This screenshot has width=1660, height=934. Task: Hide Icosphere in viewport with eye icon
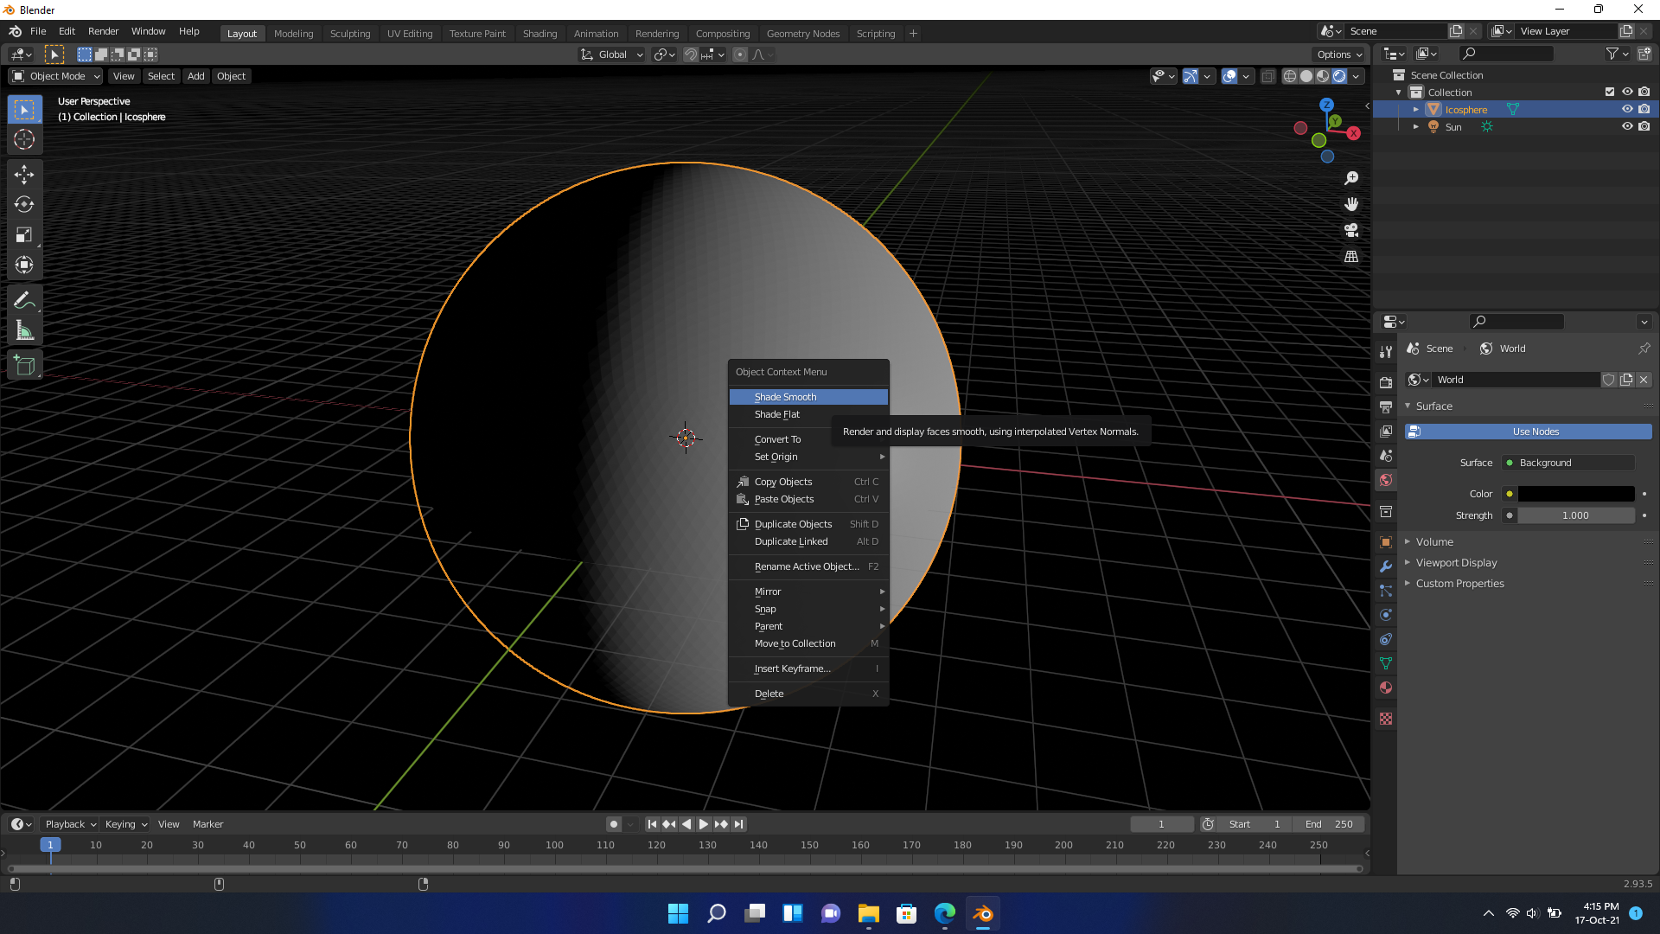pos(1626,109)
